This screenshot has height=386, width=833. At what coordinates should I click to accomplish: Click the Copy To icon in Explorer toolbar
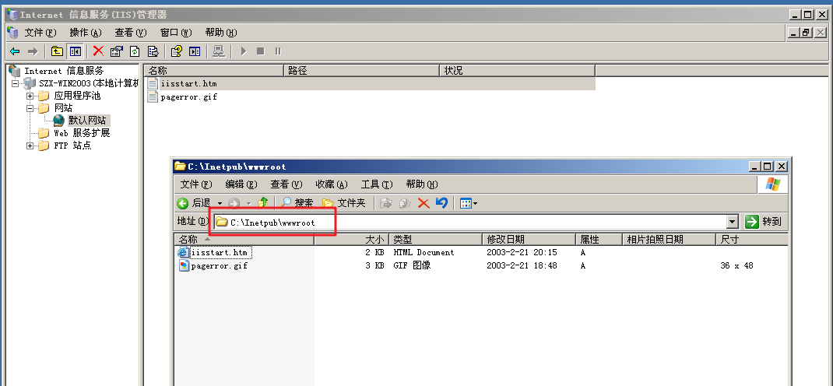(x=405, y=203)
